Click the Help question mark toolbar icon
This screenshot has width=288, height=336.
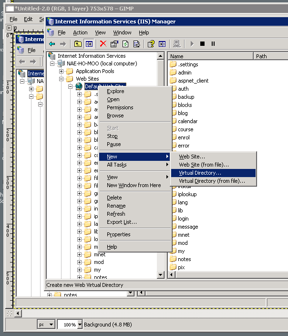(151, 44)
